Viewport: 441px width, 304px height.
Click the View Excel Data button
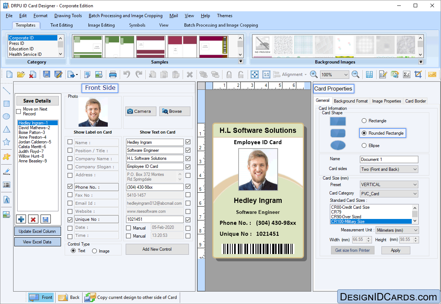click(x=37, y=242)
